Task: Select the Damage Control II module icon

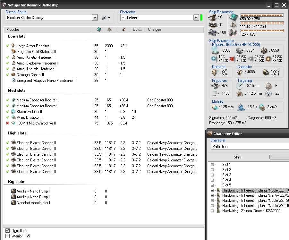Action: [x=13, y=75]
